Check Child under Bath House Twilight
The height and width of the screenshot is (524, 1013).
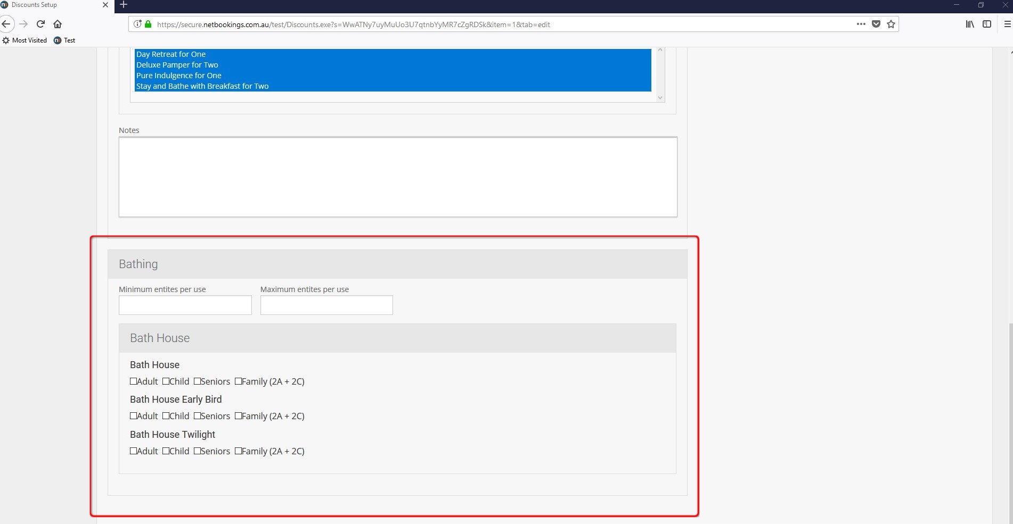(x=166, y=451)
